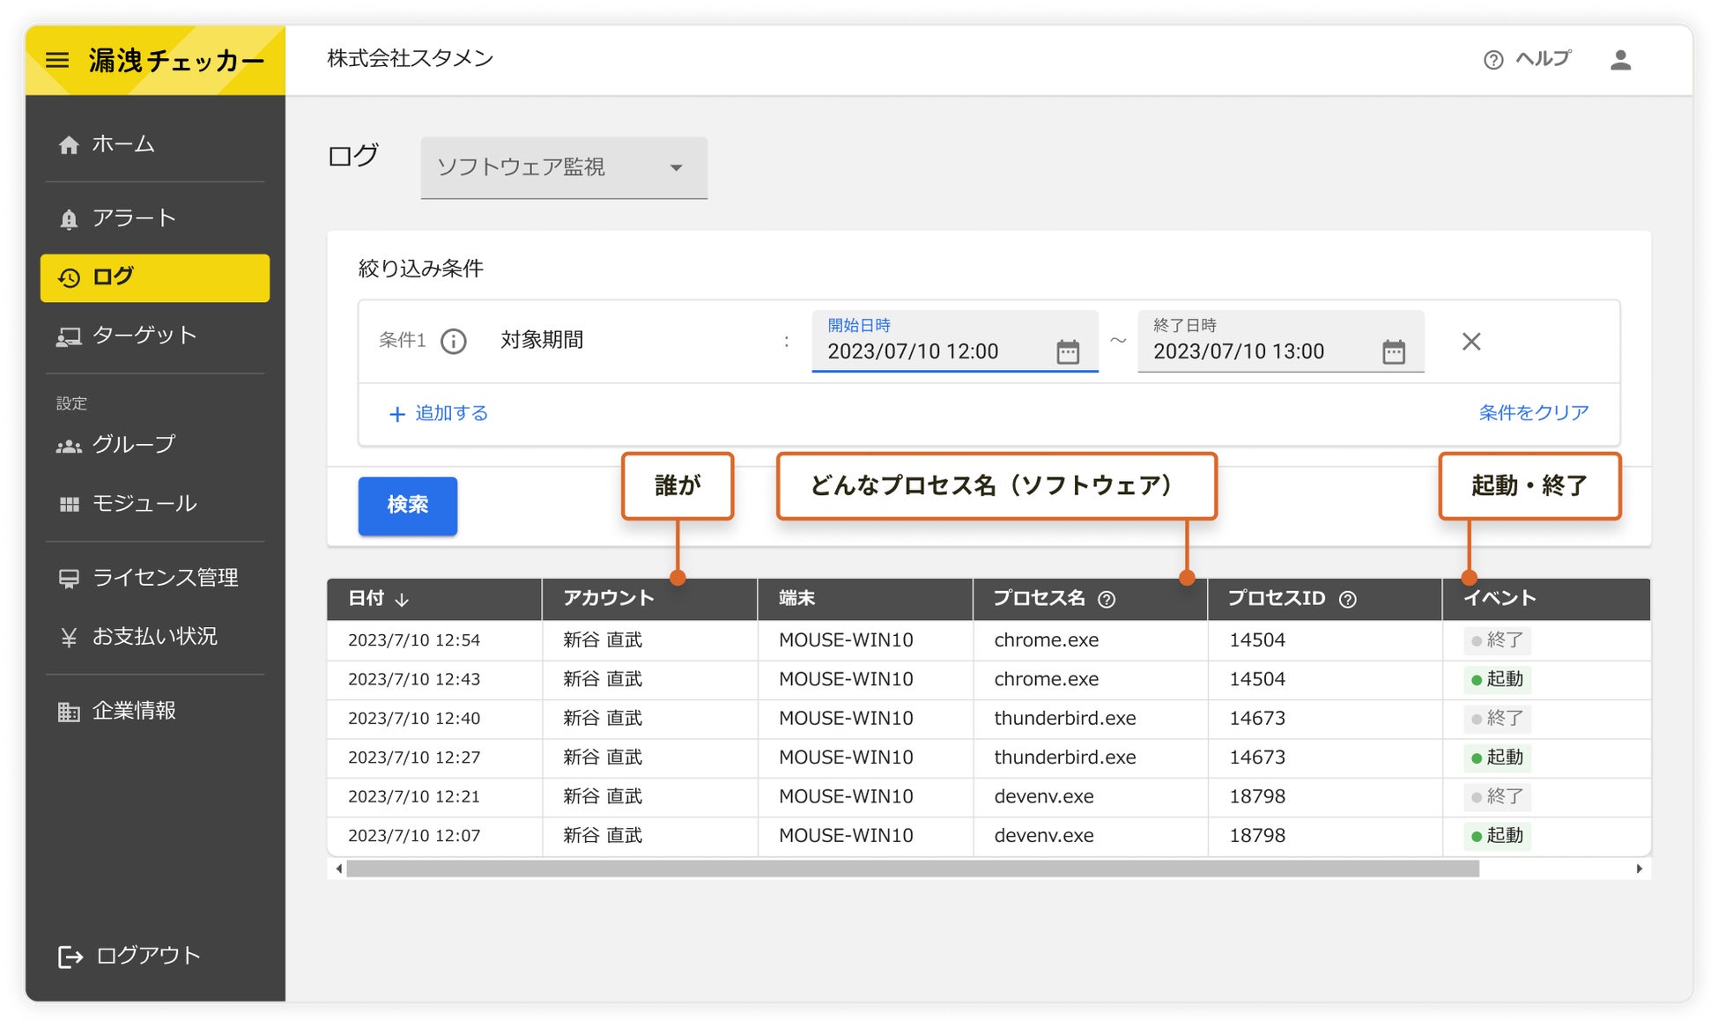Expand the ソフトウェア監視 log type dropdown
This screenshot has height=1027, width=1718.
[563, 167]
